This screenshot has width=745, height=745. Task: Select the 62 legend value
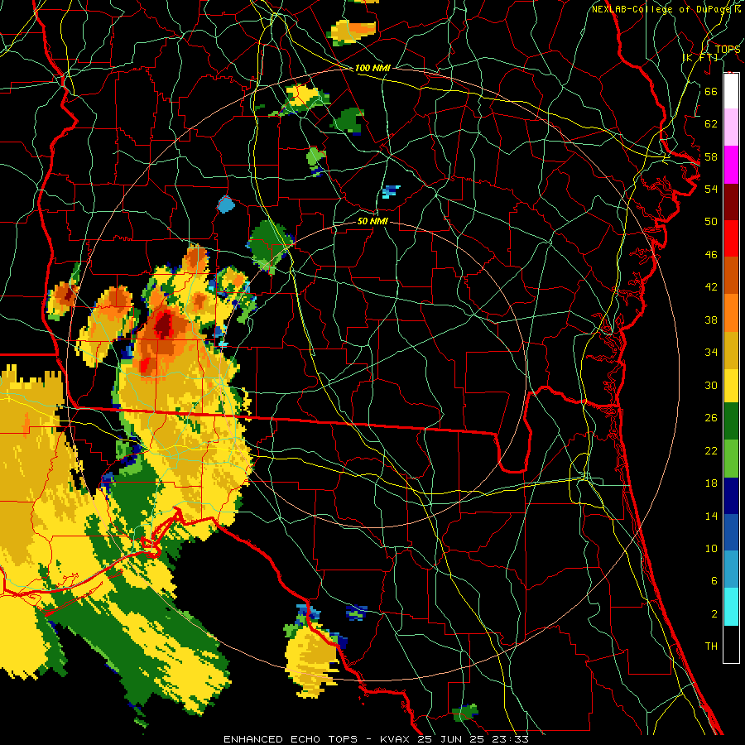tap(711, 124)
